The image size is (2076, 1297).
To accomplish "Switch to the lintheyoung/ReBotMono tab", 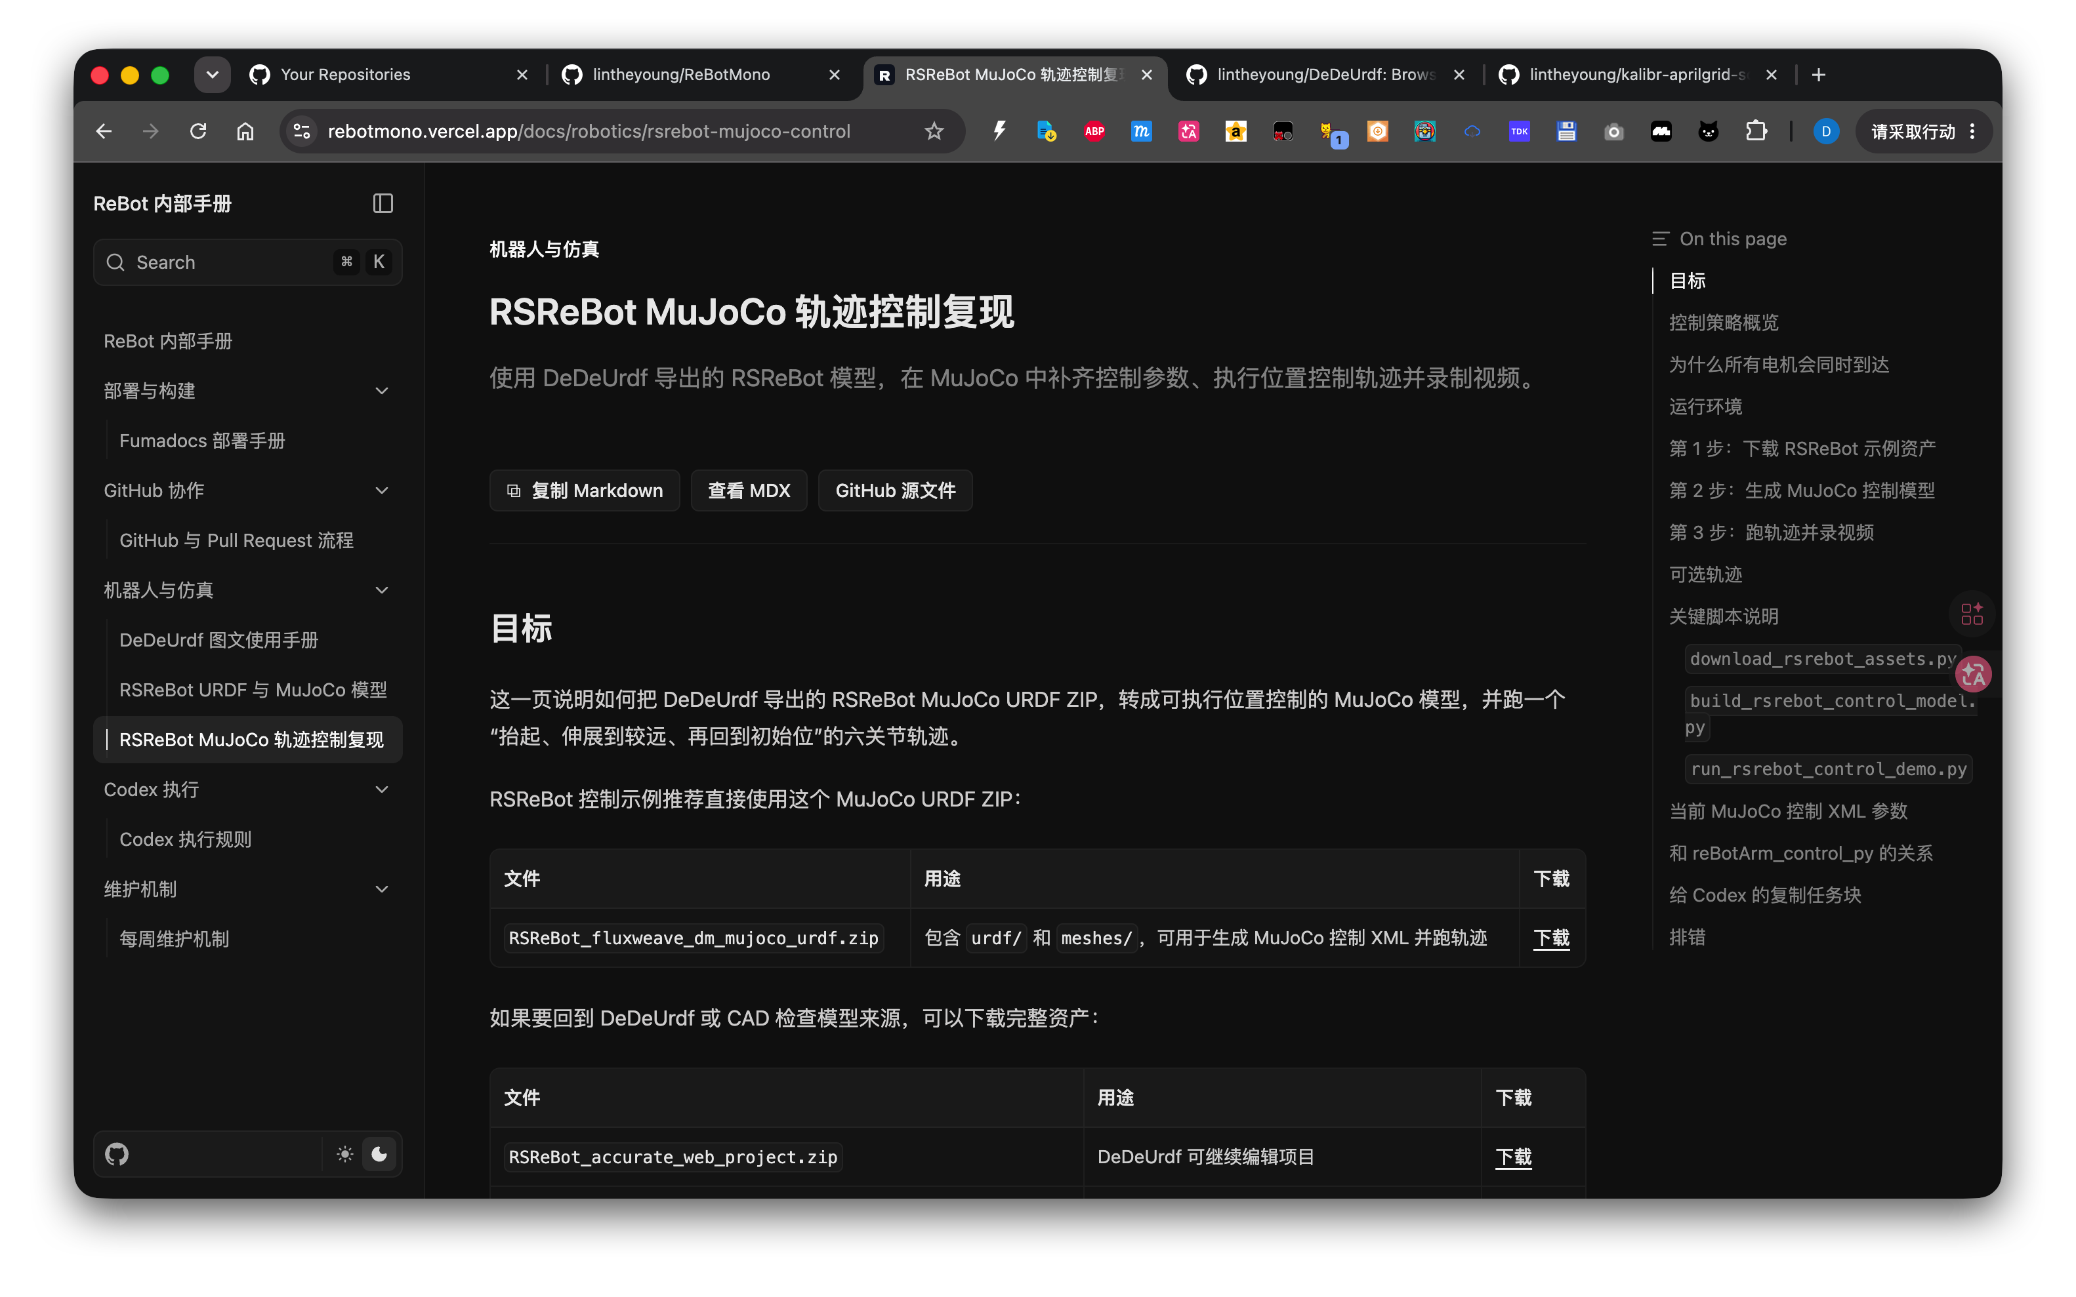I will (701, 75).
